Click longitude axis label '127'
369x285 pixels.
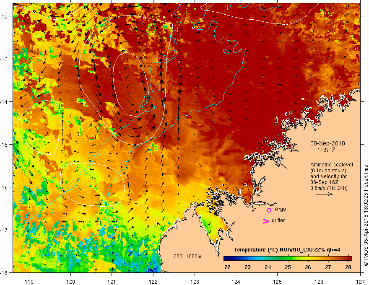360,282
